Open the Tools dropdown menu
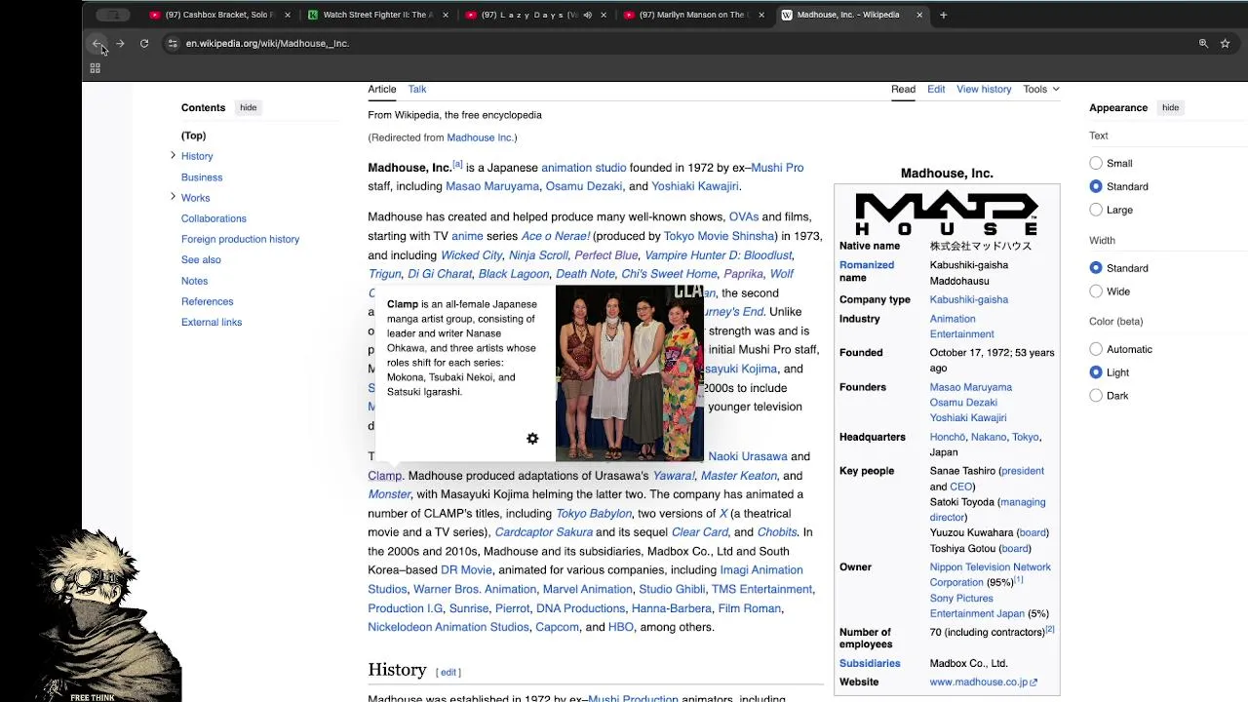The image size is (1248, 702). [1041, 89]
